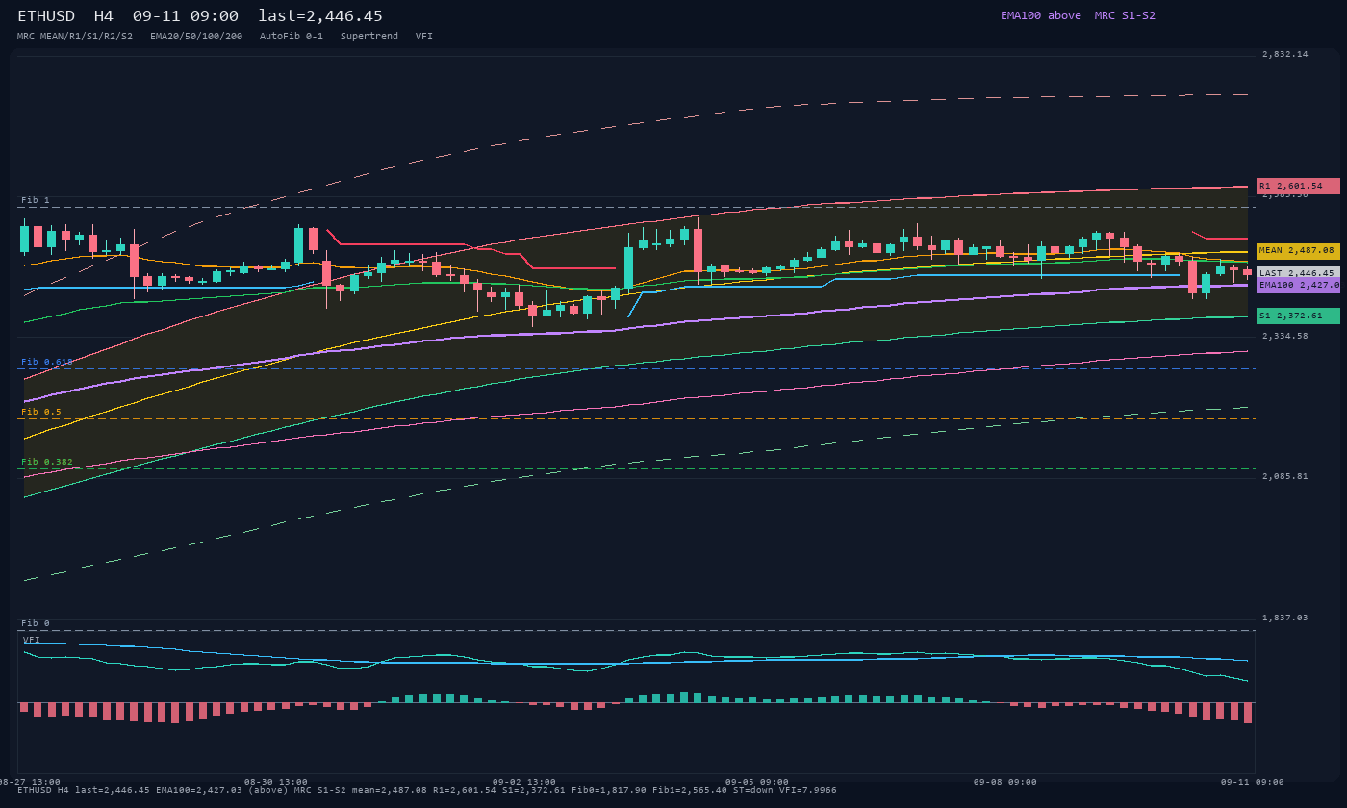
Task: Click the summary status line at the bottom
Action: point(427,790)
